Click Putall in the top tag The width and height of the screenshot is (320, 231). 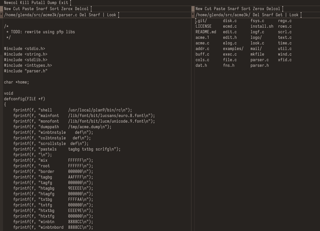click(38, 3)
